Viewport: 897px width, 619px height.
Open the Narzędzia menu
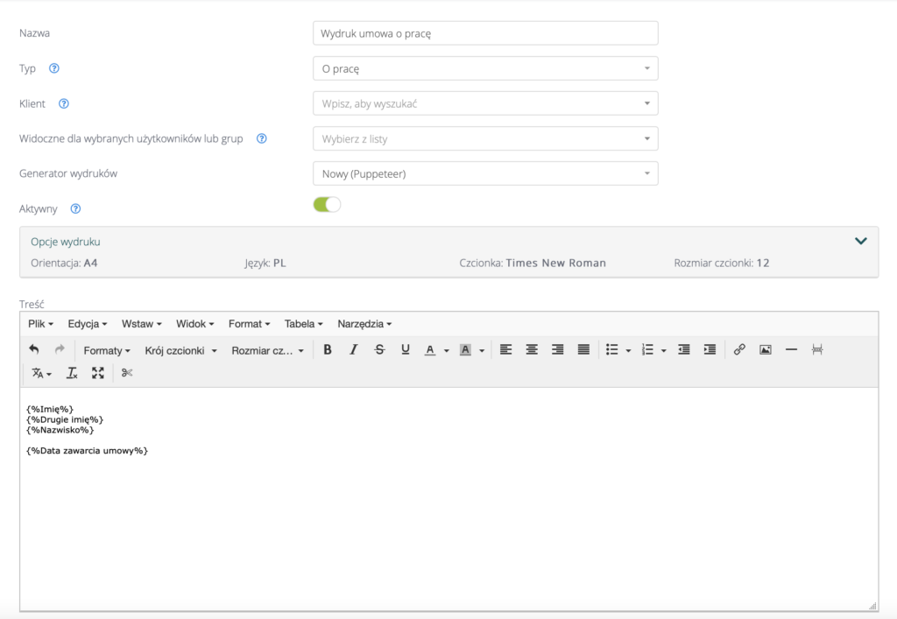pyautogui.click(x=364, y=324)
